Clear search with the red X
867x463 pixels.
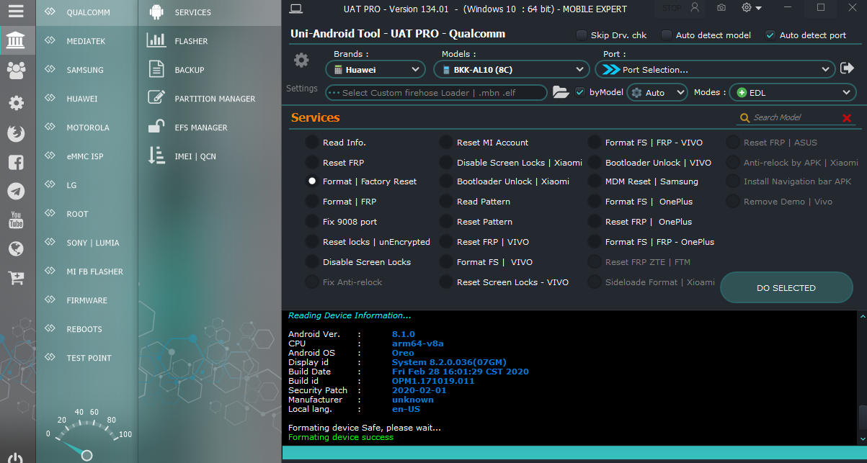847,118
